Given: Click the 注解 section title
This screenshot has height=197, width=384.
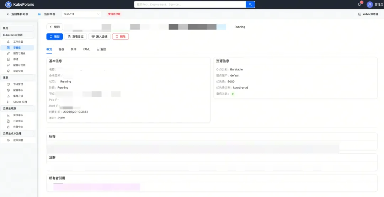Looking at the screenshot, I should pos(52,157).
